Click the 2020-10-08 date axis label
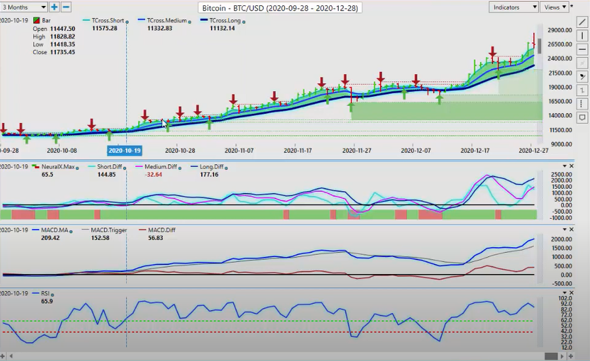Screen dimensions: 590x361 click(62, 151)
